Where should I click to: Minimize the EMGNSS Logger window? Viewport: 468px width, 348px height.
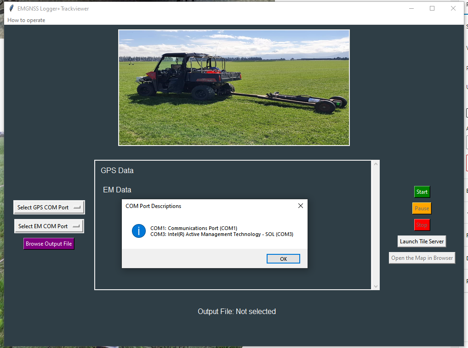(411, 8)
